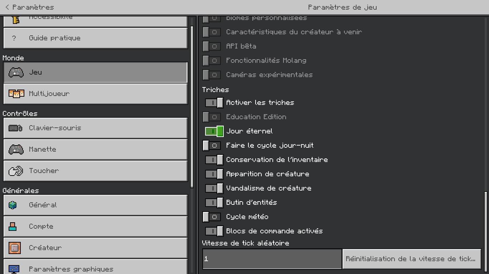489x274 pixels.
Task: Click the Triches section heading
Action: tap(216, 90)
